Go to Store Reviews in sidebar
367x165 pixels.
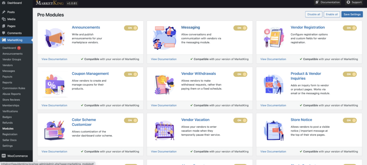coord(11,100)
